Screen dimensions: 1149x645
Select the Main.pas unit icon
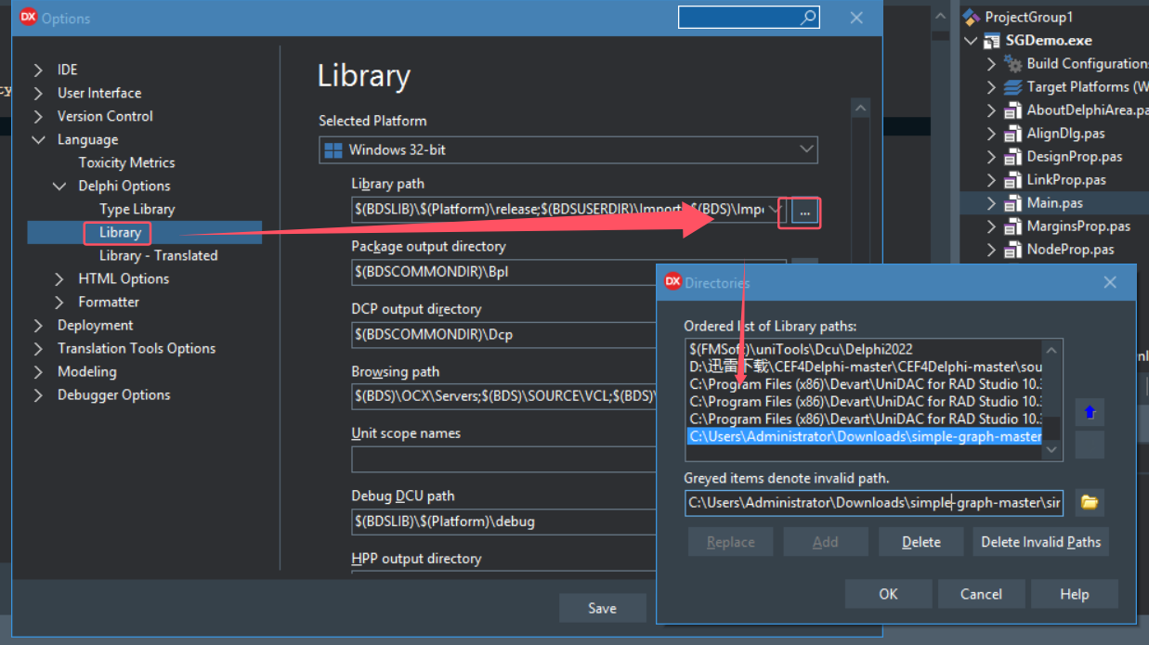click(1012, 202)
